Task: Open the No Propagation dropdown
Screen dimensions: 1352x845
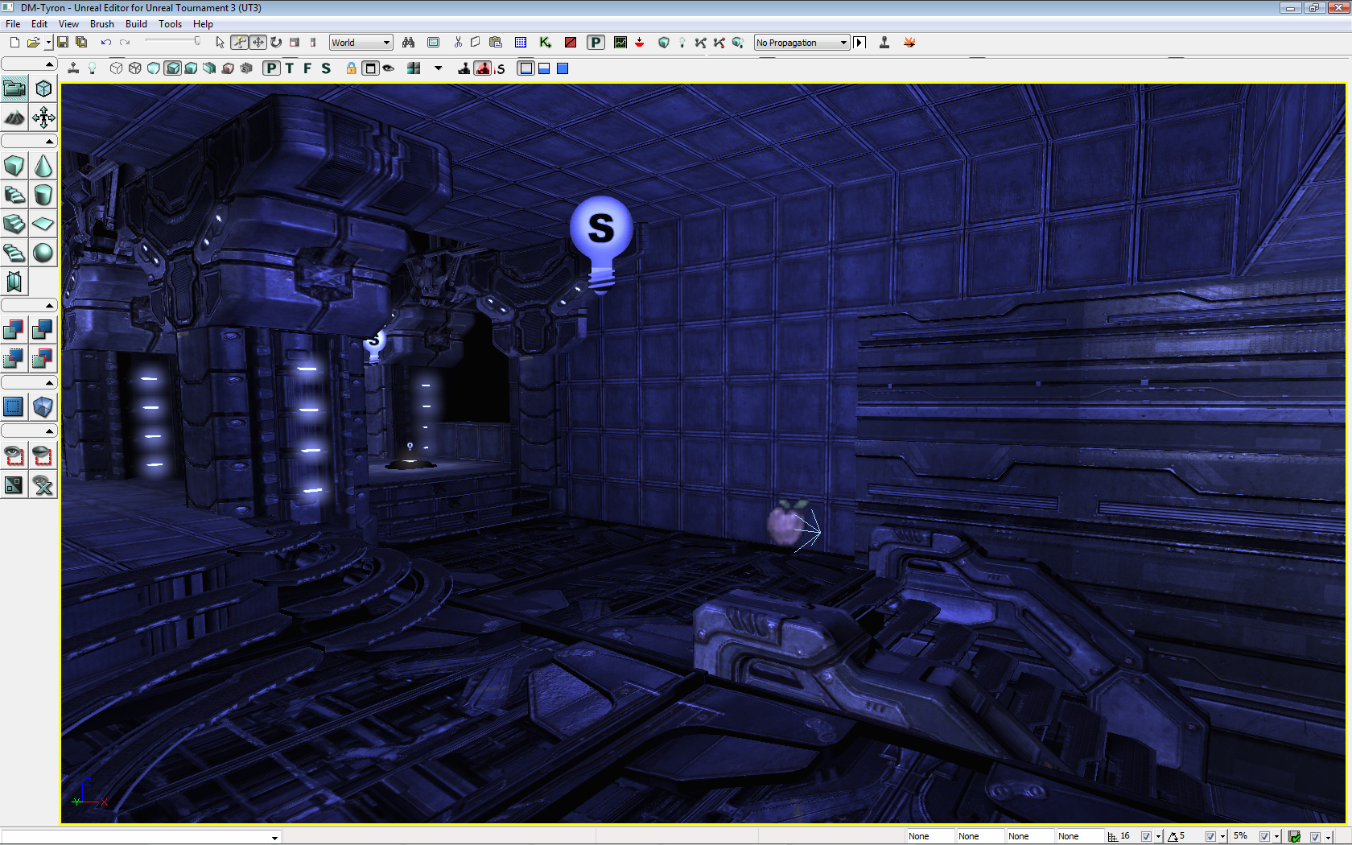Action: [x=802, y=43]
